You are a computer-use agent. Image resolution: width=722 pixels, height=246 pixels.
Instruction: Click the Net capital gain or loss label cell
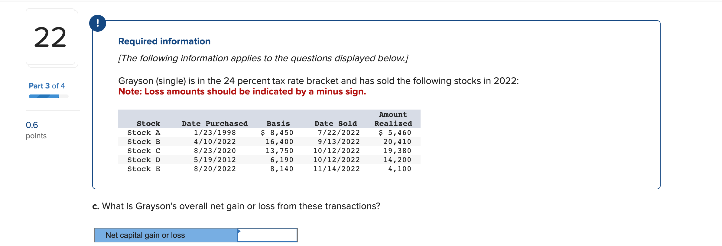166,235
